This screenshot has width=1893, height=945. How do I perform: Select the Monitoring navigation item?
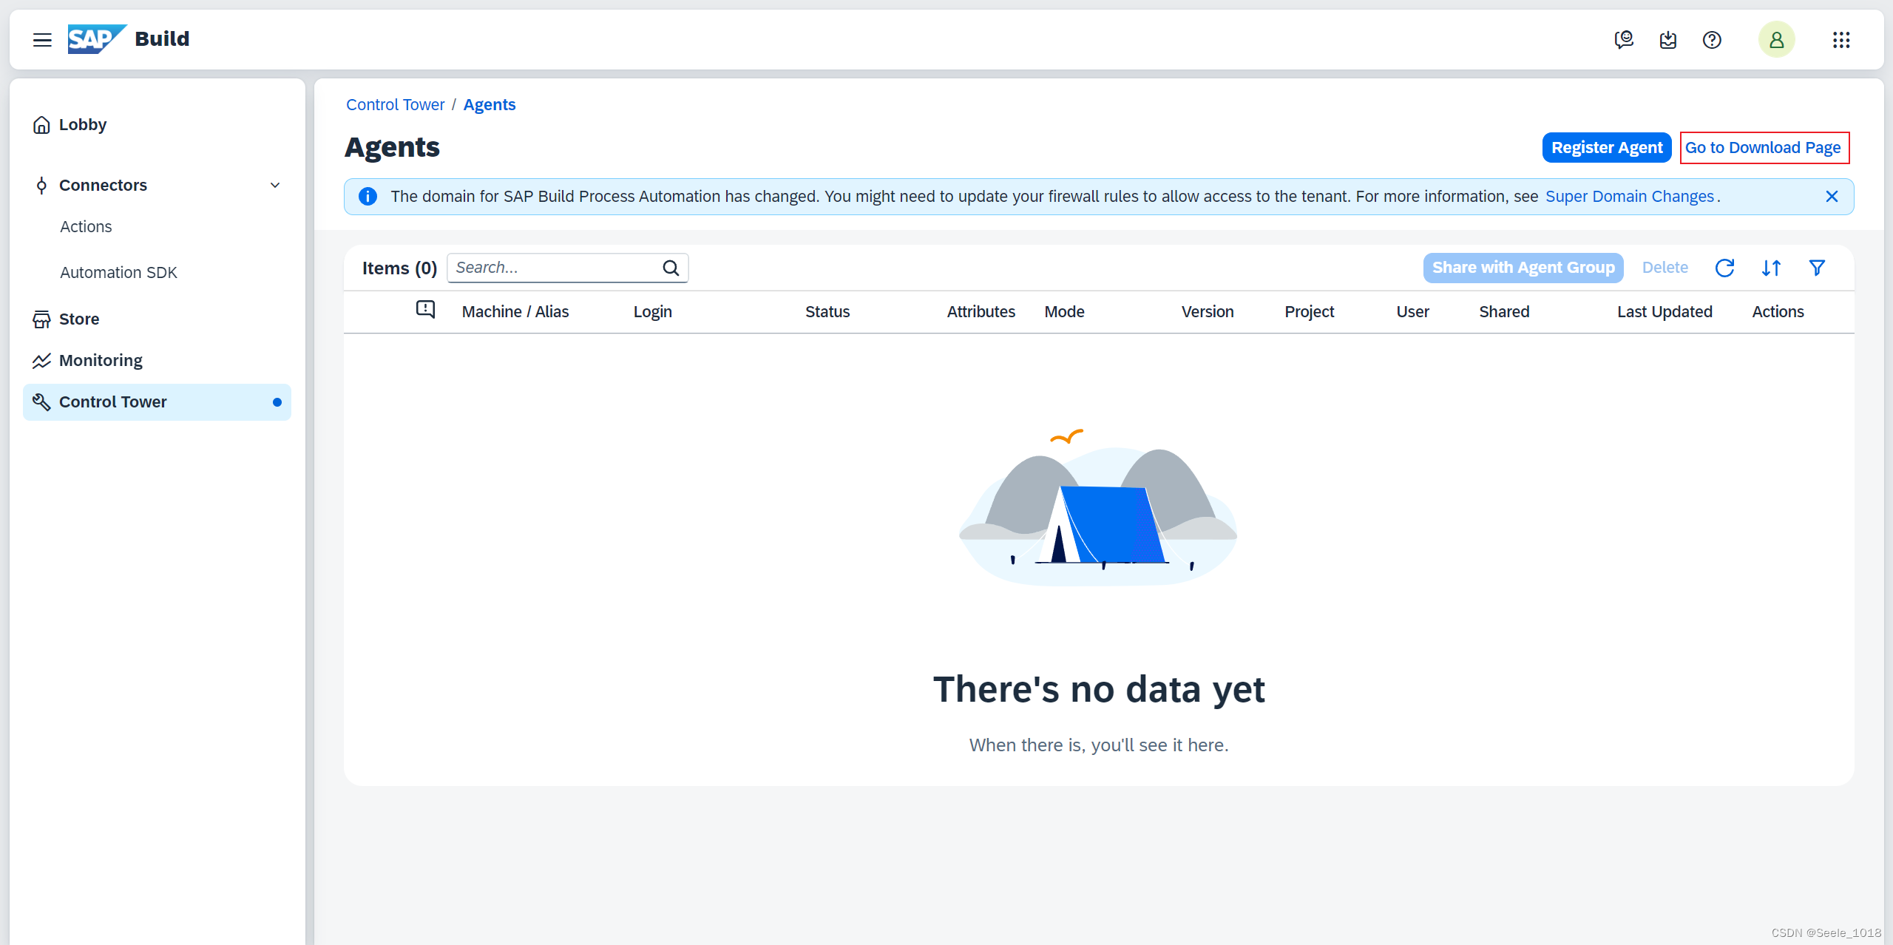(x=101, y=359)
